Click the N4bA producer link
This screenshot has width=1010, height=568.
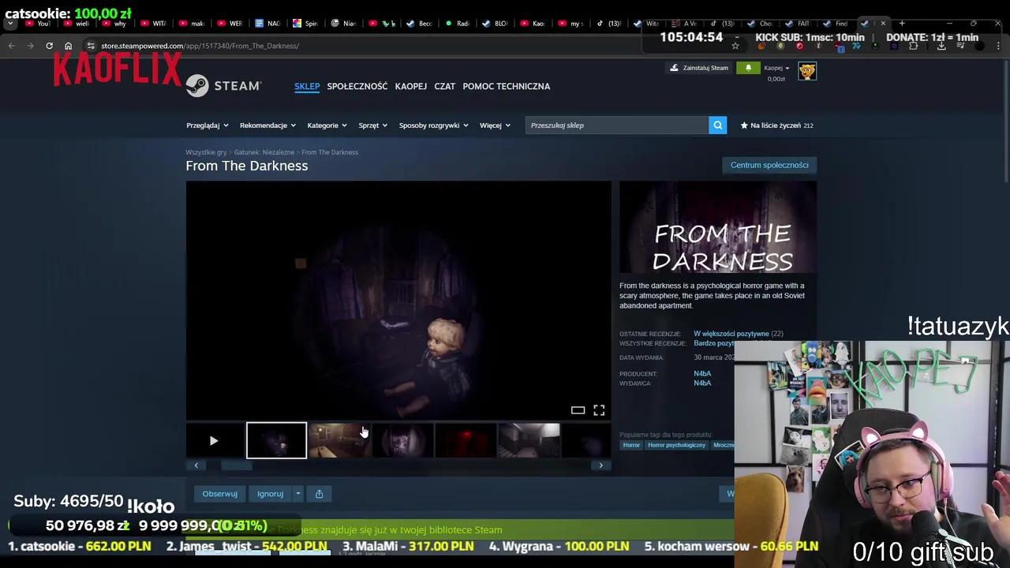click(702, 374)
